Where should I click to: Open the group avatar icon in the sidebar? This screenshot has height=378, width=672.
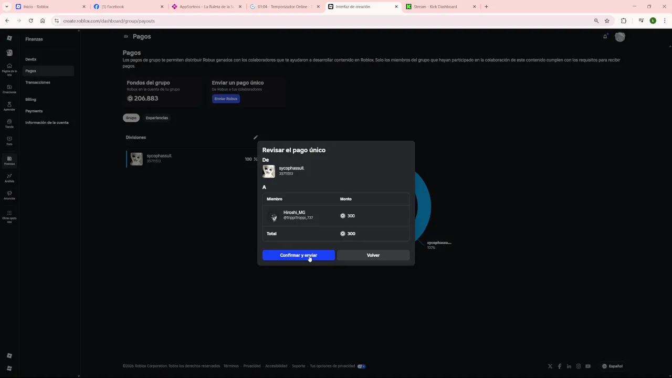pyautogui.click(x=9, y=52)
